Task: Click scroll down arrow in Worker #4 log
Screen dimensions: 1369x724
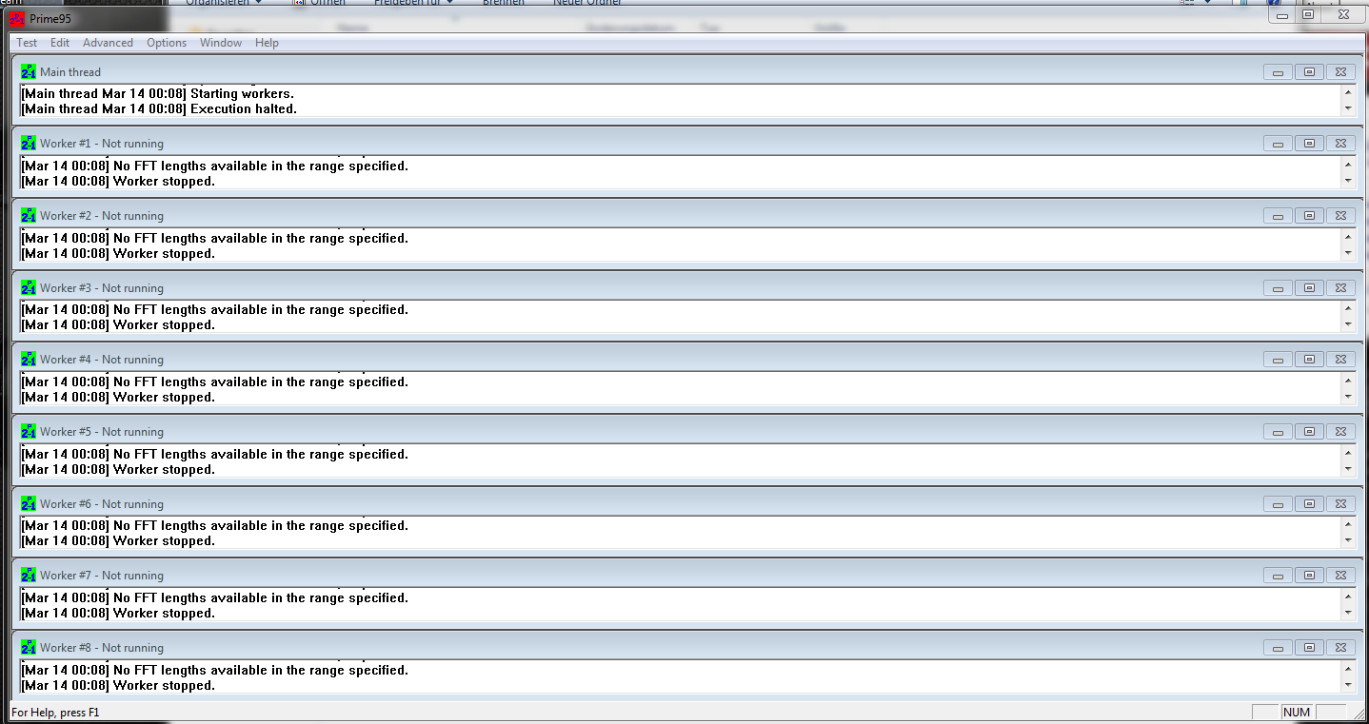Action: (1348, 397)
